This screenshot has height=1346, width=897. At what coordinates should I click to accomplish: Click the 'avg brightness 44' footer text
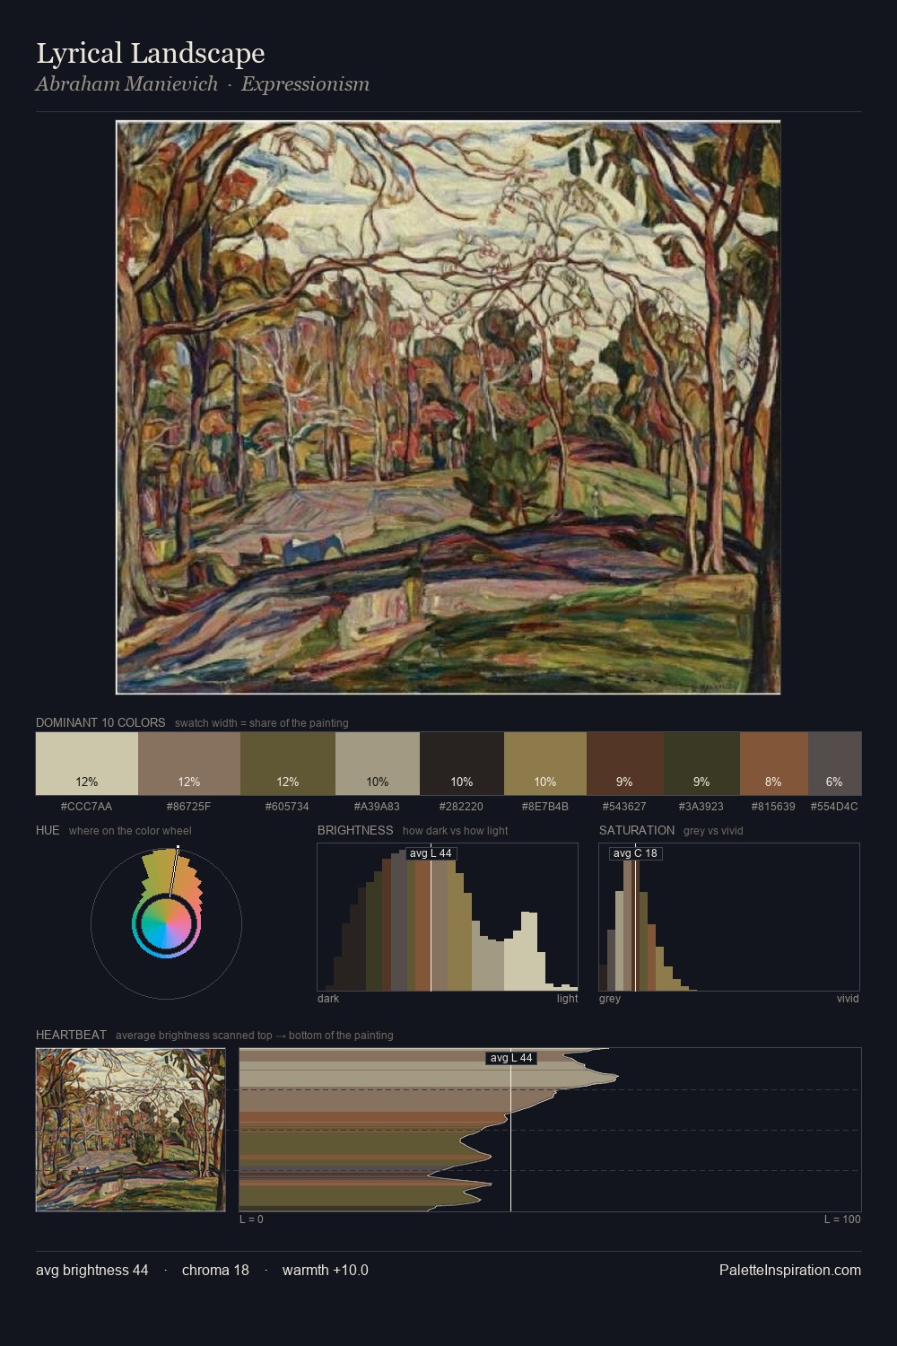(92, 1270)
